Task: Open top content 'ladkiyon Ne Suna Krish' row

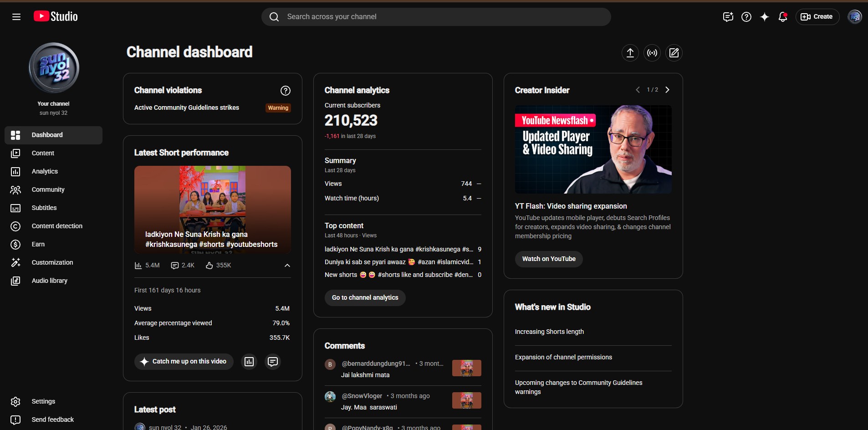Action: [403, 249]
